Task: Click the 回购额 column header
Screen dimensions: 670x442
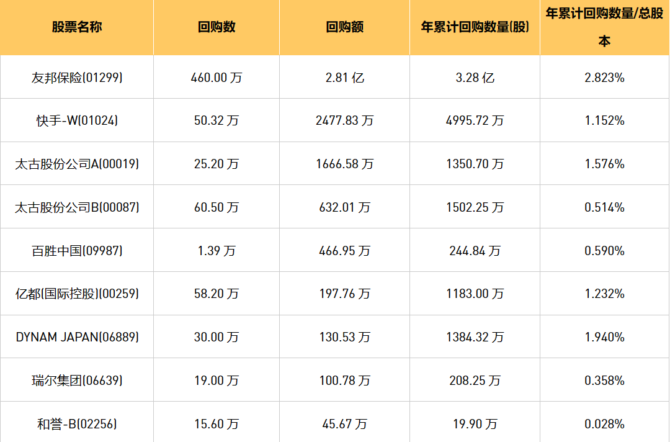Action: pos(344,27)
